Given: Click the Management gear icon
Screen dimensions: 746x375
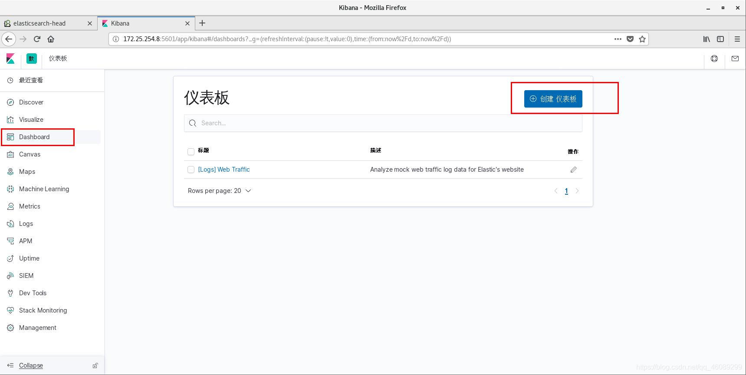Looking at the screenshot, I should (10, 328).
